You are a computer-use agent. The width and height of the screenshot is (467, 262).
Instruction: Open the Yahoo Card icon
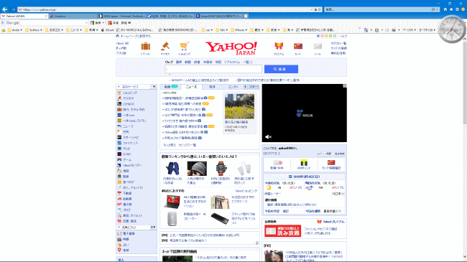click(298, 46)
